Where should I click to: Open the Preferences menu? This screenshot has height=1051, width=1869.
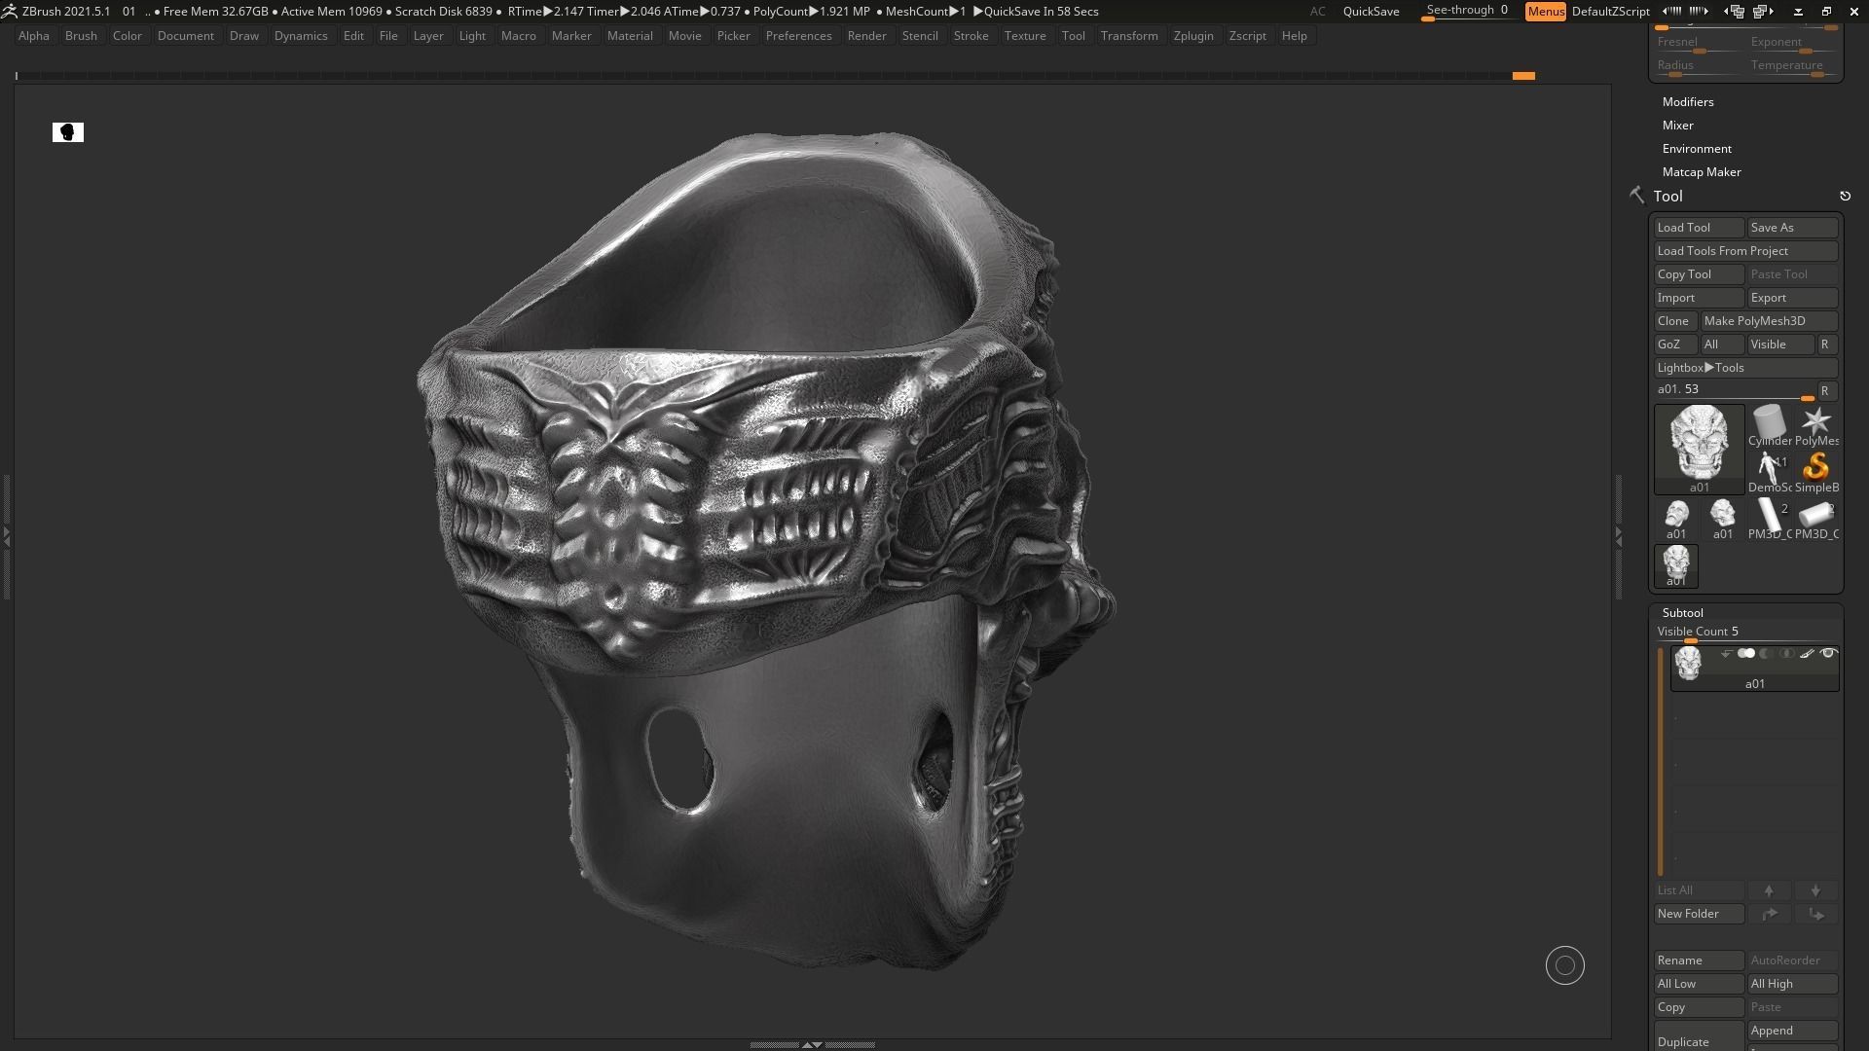798,36
